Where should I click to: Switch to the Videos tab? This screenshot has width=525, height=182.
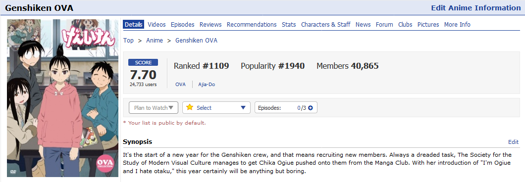coord(157,24)
